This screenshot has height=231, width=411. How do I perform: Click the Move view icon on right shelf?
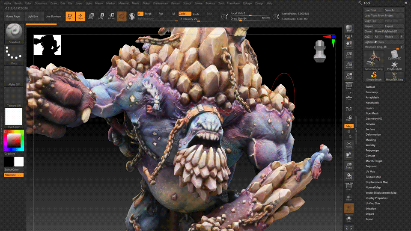coord(348,155)
